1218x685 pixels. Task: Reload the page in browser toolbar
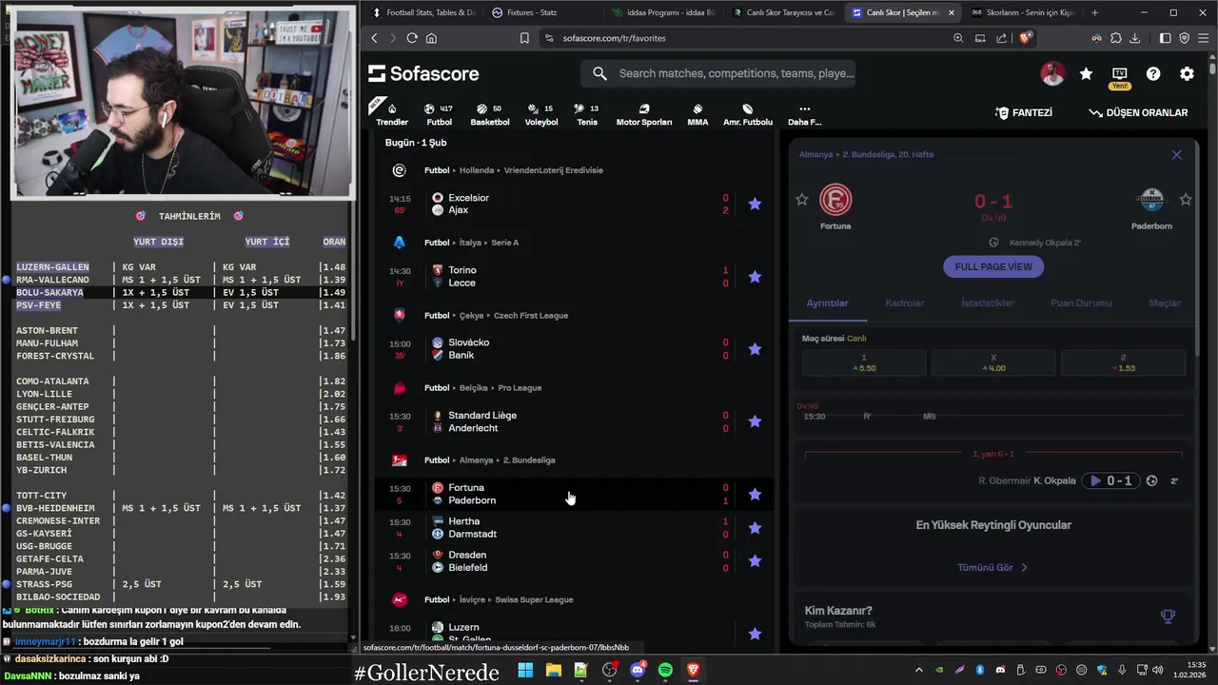[x=412, y=38]
